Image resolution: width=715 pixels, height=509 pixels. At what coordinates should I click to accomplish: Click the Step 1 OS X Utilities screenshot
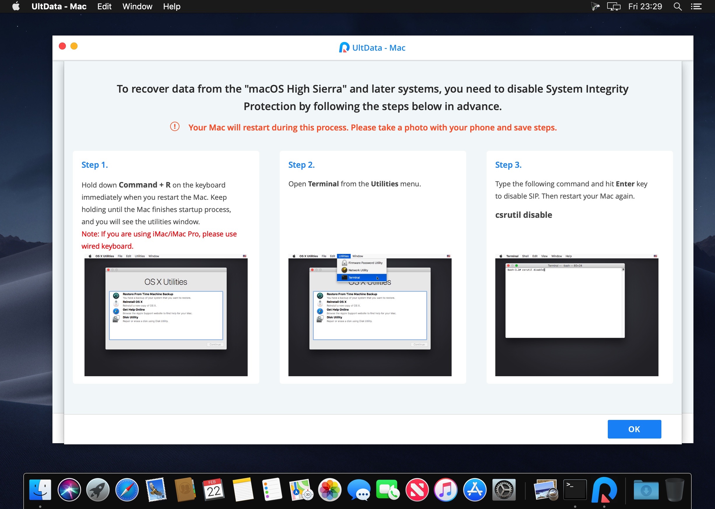tap(166, 315)
